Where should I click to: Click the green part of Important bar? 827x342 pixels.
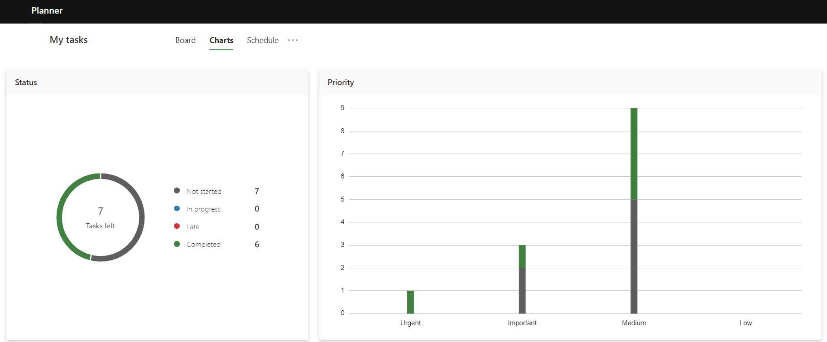point(522,256)
